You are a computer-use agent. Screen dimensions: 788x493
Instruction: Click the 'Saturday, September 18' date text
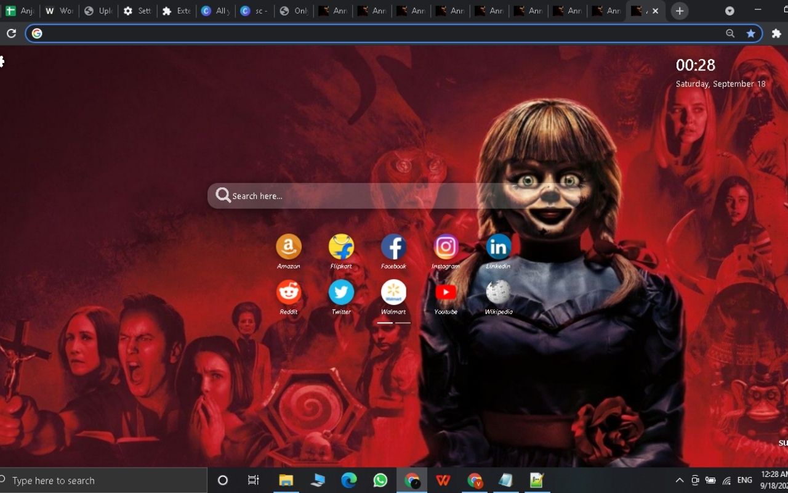point(721,84)
